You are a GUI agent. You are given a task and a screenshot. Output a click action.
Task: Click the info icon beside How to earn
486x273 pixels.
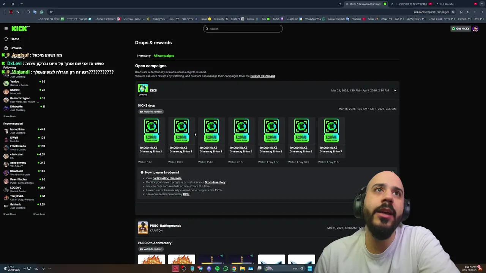142,173
